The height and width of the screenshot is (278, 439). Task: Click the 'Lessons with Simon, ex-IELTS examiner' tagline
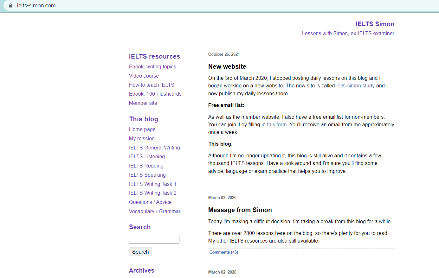point(348,33)
